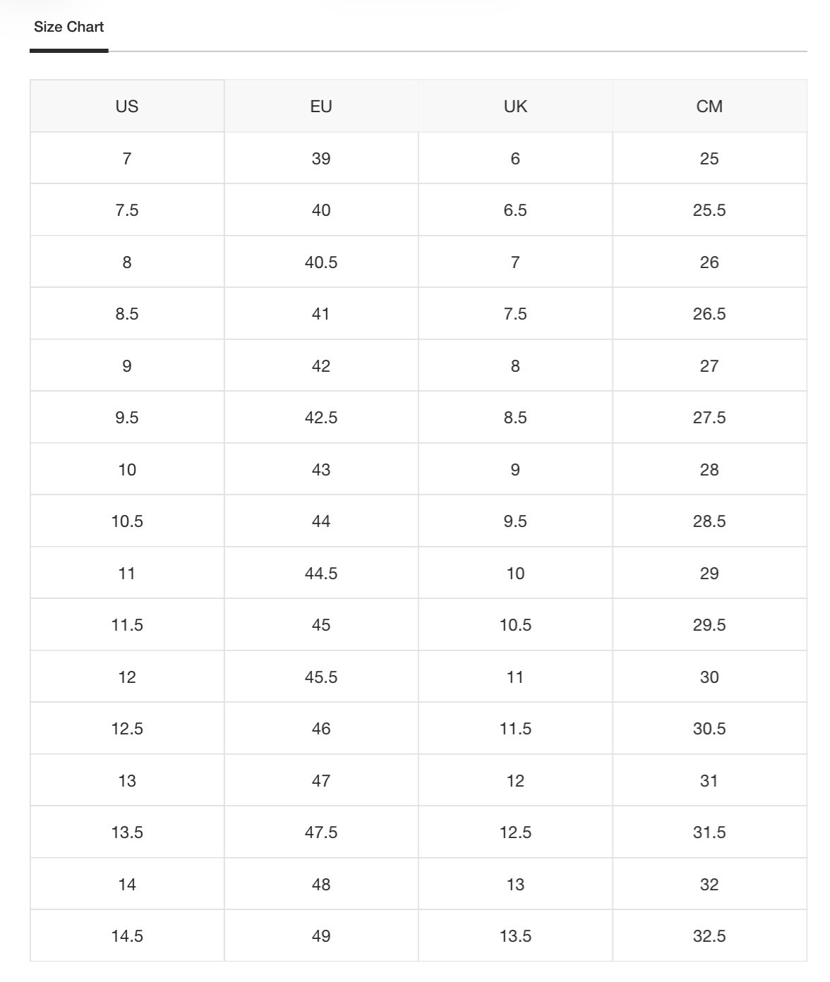Click EU size 48 cell

click(x=321, y=885)
